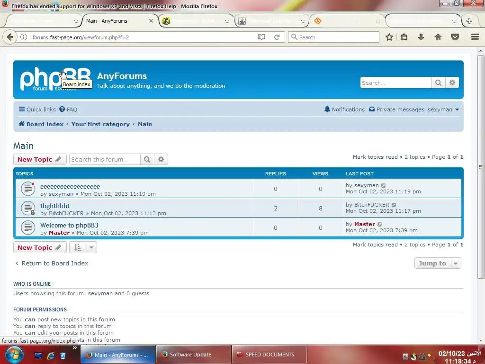Viewport: 485px width, 364px height.
Task: Open display and sorting options dropdown
Action: (x=83, y=247)
